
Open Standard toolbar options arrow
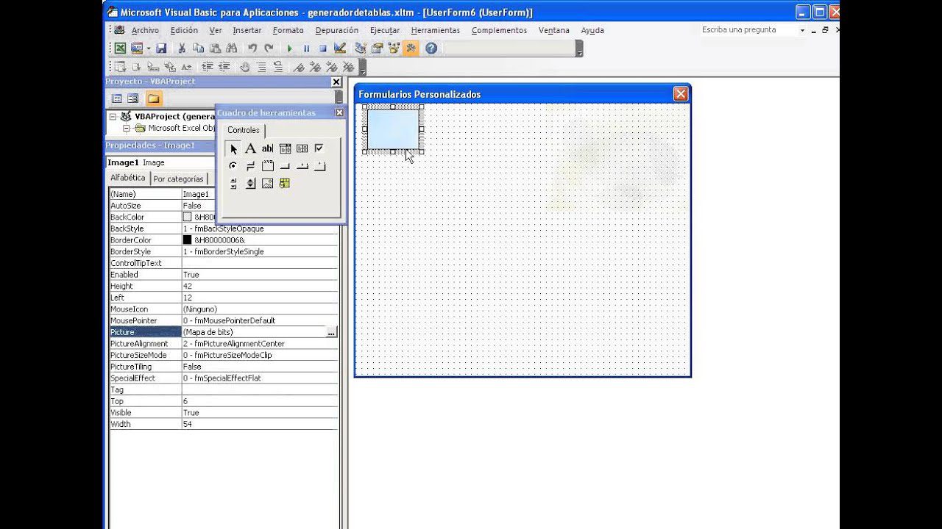point(579,49)
